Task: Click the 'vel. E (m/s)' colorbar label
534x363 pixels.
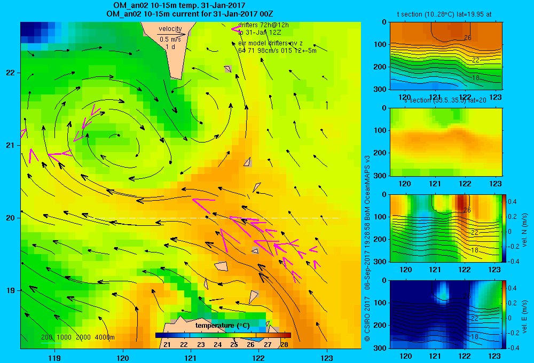Action: pyautogui.click(x=525, y=316)
